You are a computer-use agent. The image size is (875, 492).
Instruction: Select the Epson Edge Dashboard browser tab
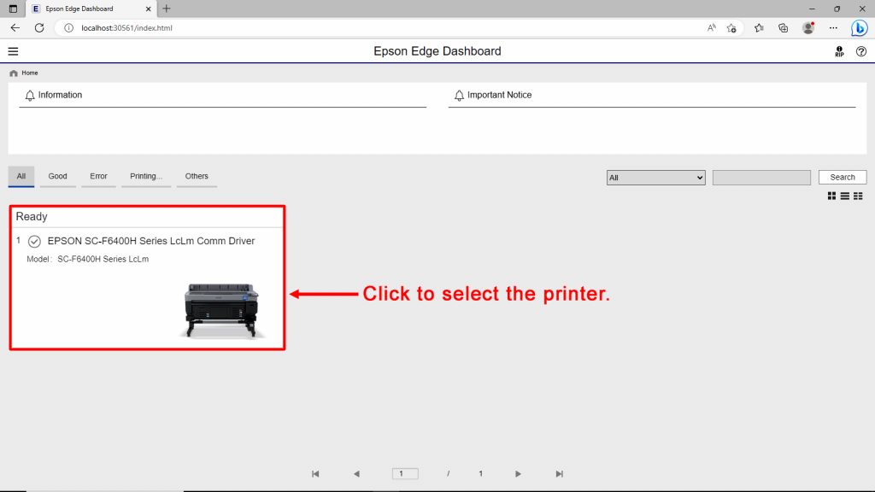(x=92, y=9)
